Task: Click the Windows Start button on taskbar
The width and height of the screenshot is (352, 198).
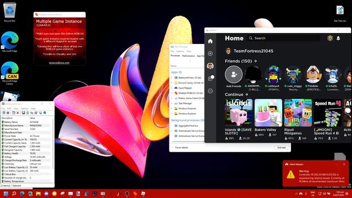Action: pos(6,194)
